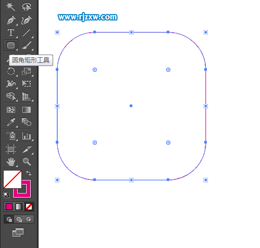260x248 pixels.
Task: Apply Gradient mode button
Action: tap(19, 207)
